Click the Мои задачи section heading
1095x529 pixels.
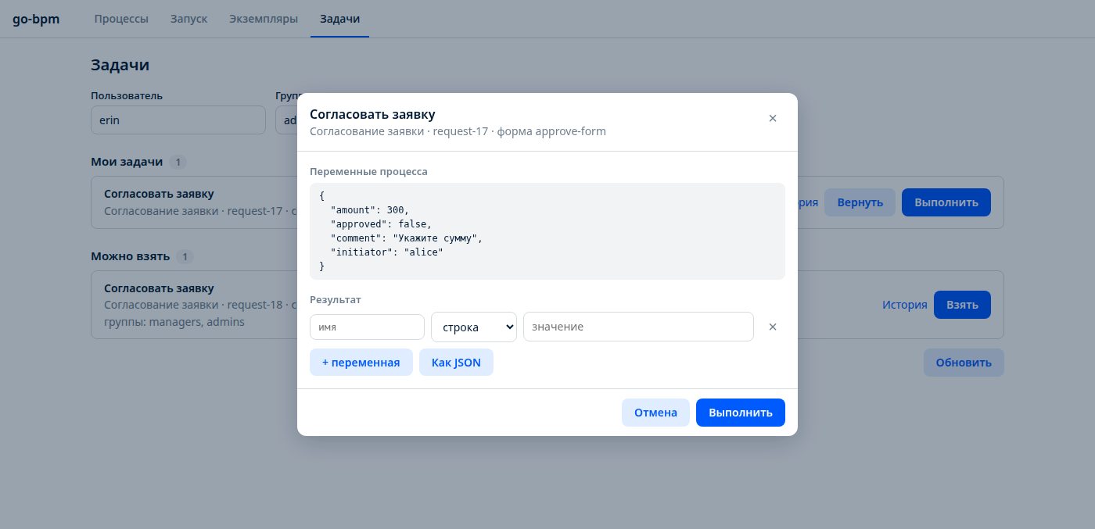point(127,162)
